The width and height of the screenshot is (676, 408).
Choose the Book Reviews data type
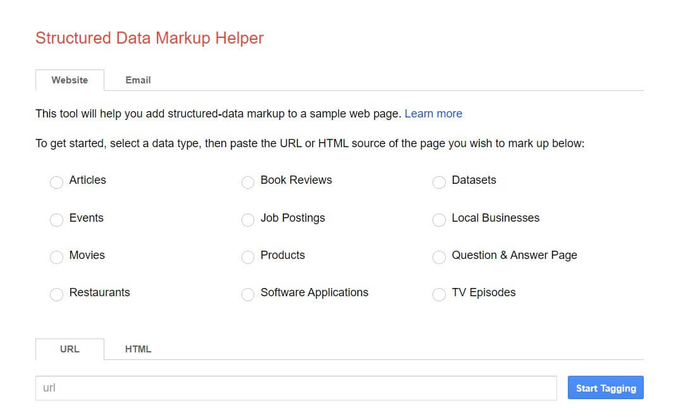tap(248, 183)
